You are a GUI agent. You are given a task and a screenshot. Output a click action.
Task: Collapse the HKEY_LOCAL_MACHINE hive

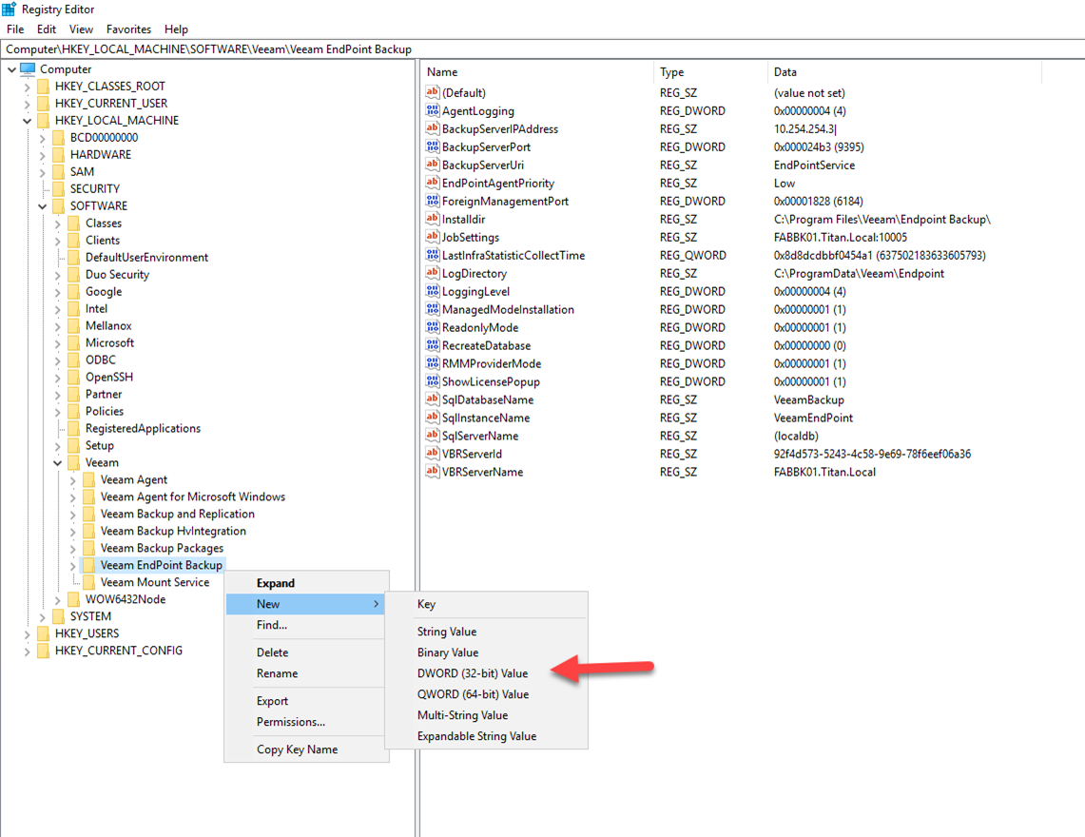point(27,121)
